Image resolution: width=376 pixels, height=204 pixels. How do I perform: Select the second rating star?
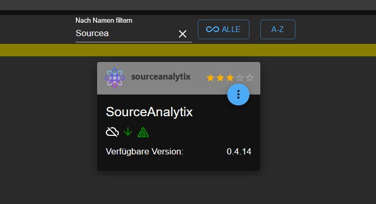220,77
